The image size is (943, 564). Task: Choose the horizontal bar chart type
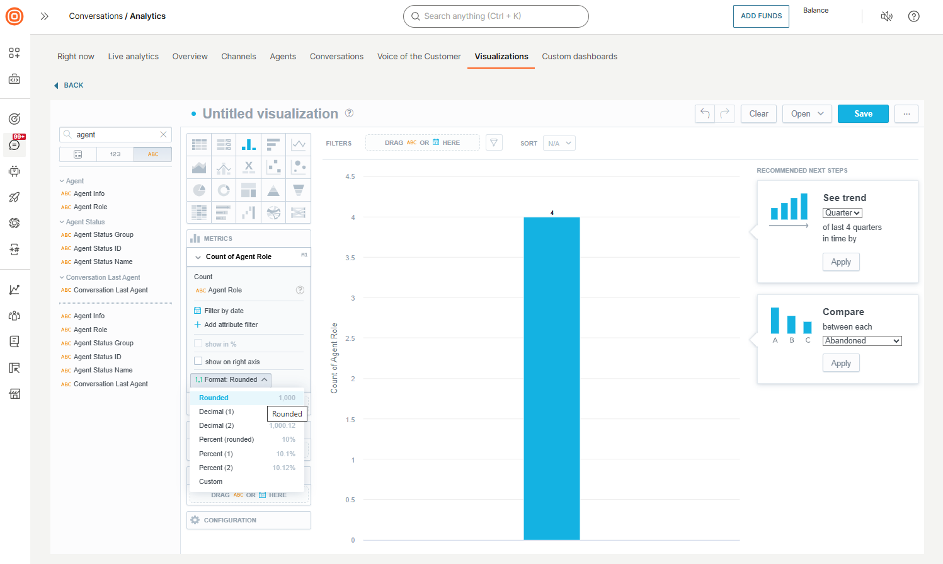click(x=273, y=144)
